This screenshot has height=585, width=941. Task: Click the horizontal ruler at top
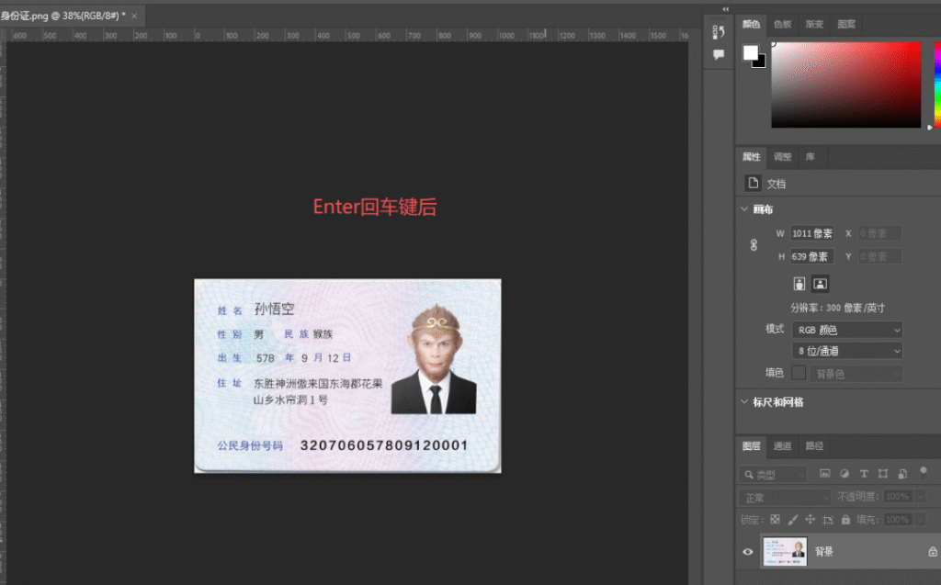point(346,36)
